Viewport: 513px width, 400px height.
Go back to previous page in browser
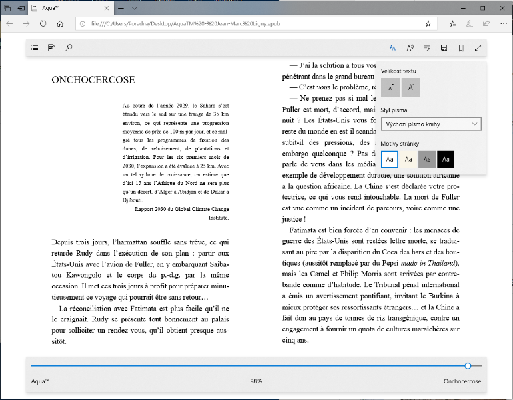9,23
